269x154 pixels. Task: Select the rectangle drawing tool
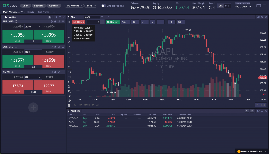point(69,77)
